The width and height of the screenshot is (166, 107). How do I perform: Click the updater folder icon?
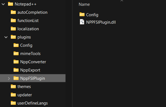13,95
